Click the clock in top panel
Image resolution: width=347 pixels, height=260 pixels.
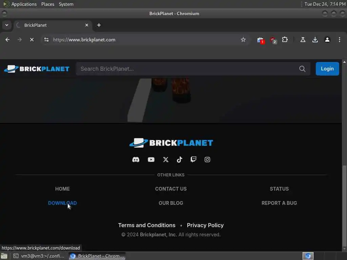[x=325, y=4]
